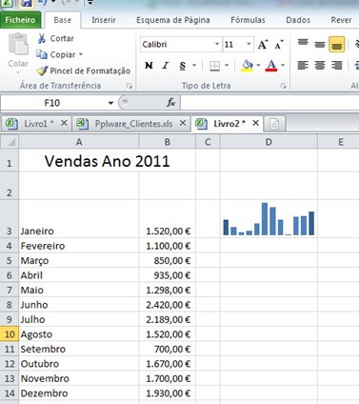The height and width of the screenshot is (404, 359).
Task: Expand Tipo de Letra dialog launcher
Action: (284, 86)
